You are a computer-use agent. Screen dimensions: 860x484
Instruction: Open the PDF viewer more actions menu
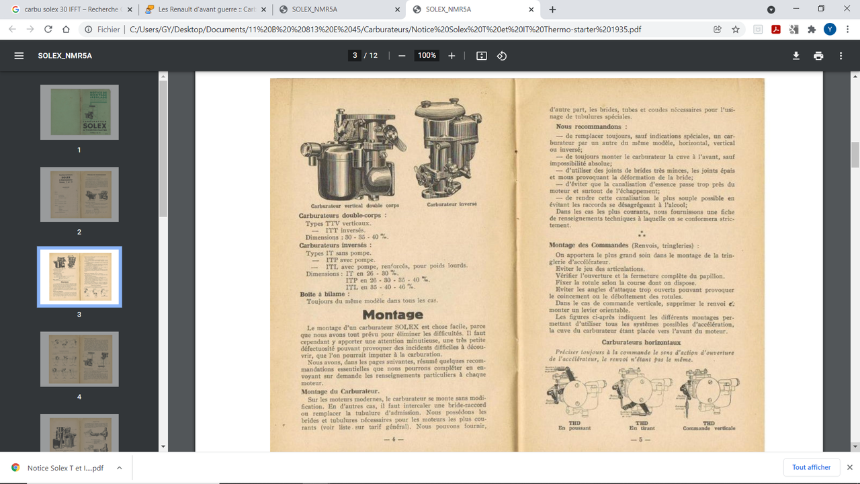(x=841, y=56)
